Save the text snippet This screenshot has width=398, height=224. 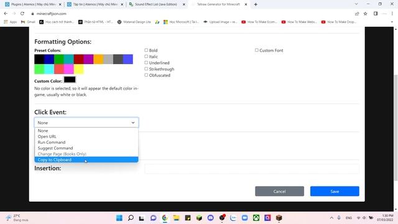(335, 191)
